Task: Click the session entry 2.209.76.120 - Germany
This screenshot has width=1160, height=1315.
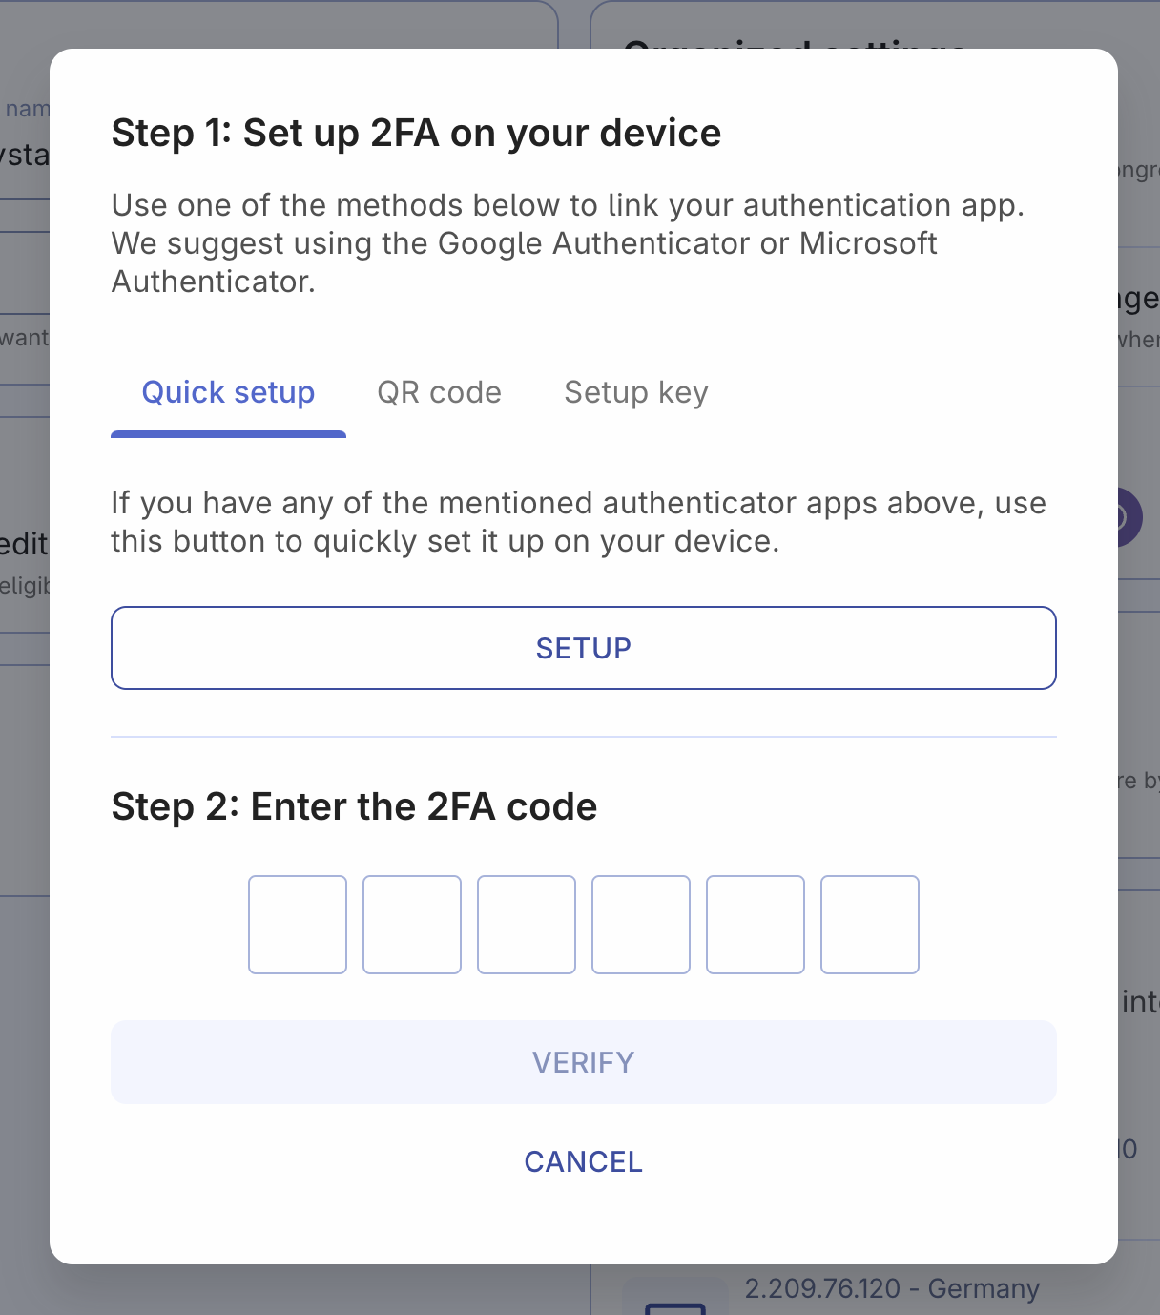Action: (x=893, y=1288)
